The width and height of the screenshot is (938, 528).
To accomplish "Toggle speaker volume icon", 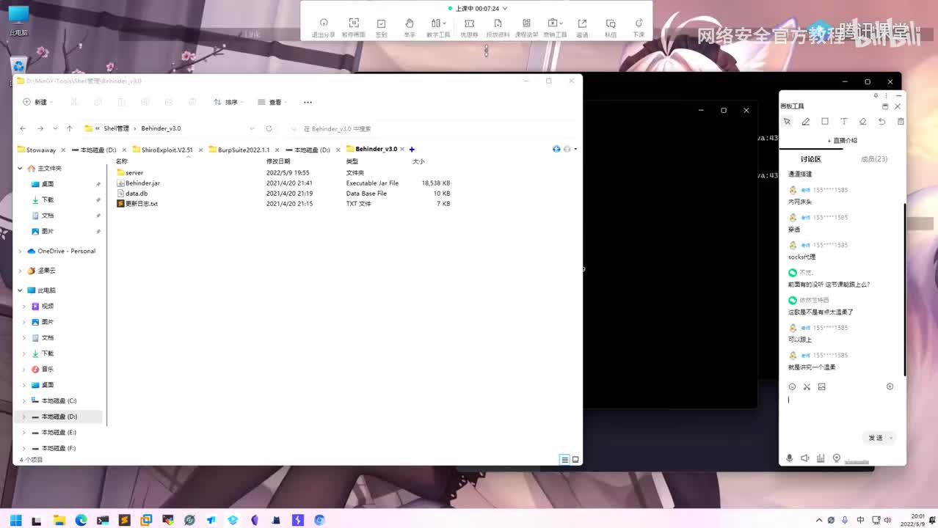I will click(x=805, y=458).
